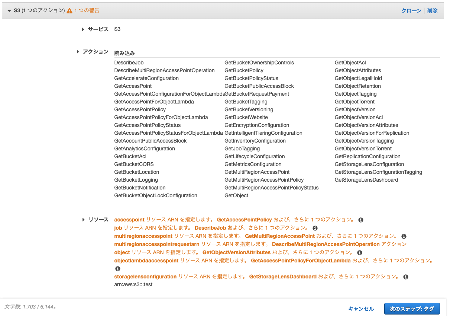
Task: Expand the リソース row
Action: [83, 220]
